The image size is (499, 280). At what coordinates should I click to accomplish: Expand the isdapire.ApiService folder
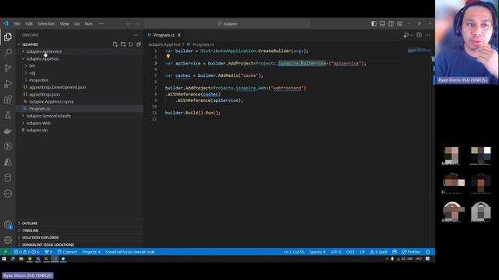[x=44, y=51]
